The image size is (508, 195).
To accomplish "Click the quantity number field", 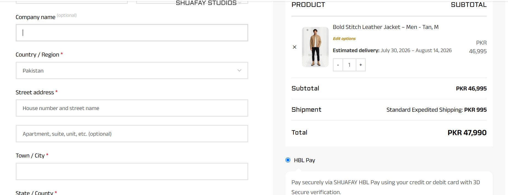I will click(x=349, y=65).
